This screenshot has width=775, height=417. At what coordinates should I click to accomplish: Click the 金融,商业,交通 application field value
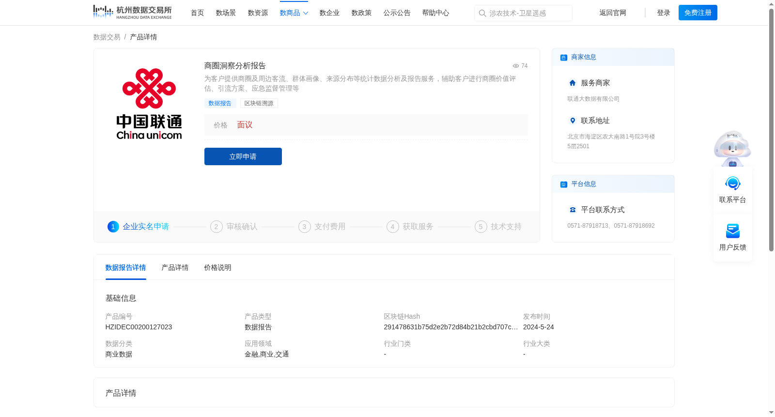[266, 355]
